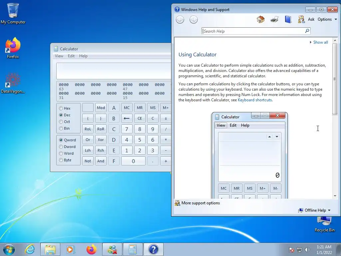The height and width of the screenshot is (256, 341).
Task: Select the Firefox desktop shortcut
Action: pyautogui.click(x=13, y=48)
